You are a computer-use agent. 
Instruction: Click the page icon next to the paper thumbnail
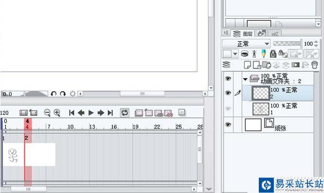tap(269, 123)
